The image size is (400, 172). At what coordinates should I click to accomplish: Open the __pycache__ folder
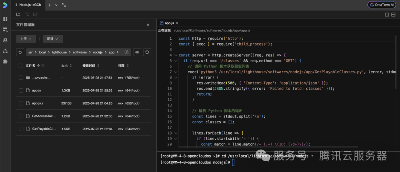coord(41,77)
